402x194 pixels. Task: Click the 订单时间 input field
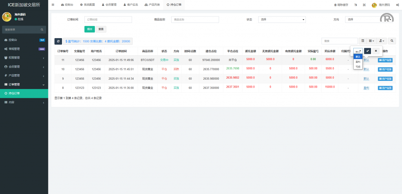coord(108,19)
